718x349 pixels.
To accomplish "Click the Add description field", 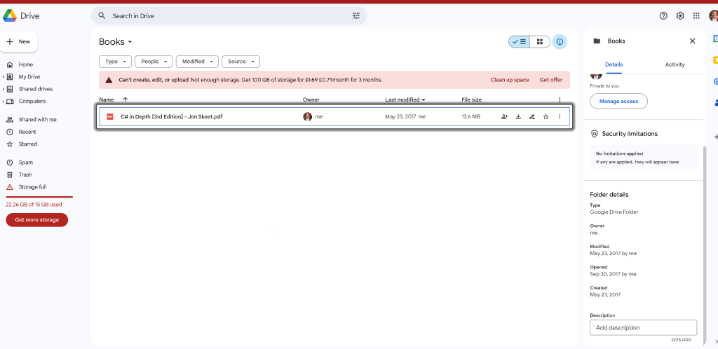I will [x=644, y=327].
